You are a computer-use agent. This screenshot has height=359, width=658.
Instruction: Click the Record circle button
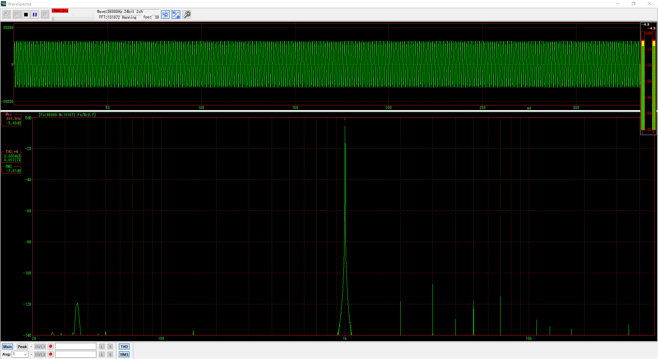45,15
